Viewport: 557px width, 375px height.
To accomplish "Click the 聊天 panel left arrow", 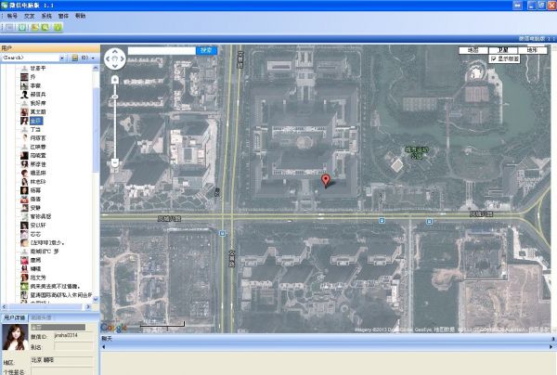I will [x=103, y=347].
